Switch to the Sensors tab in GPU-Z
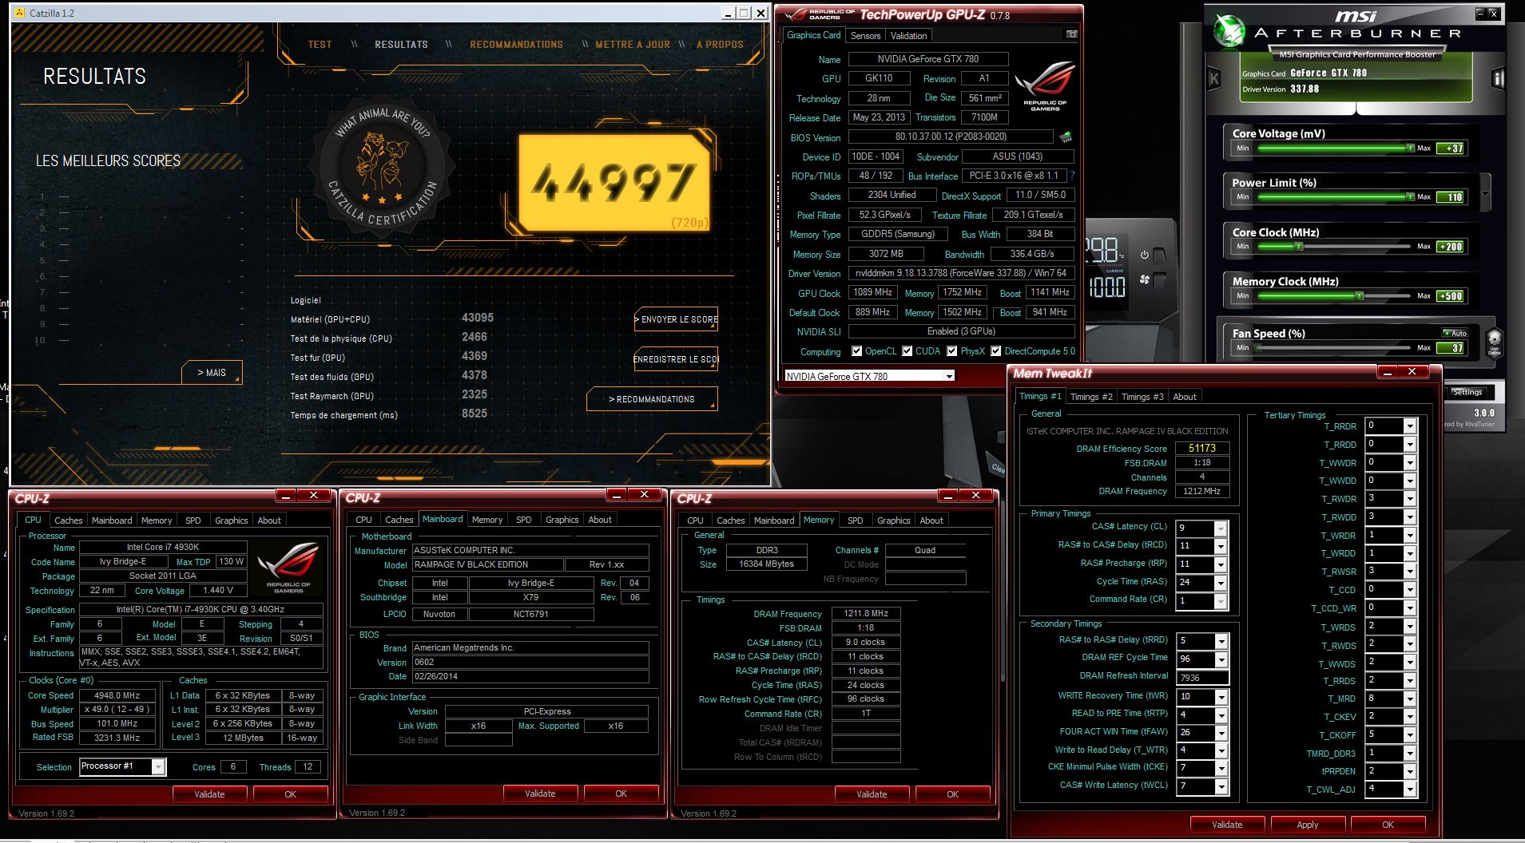 (865, 35)
